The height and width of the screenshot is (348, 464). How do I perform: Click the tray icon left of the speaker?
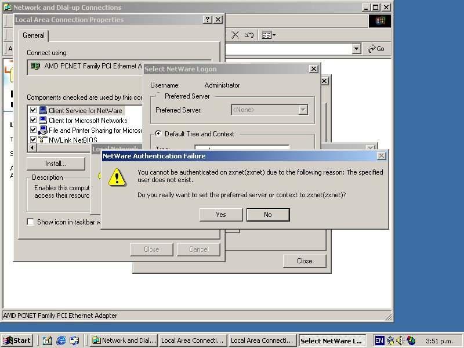390,340
